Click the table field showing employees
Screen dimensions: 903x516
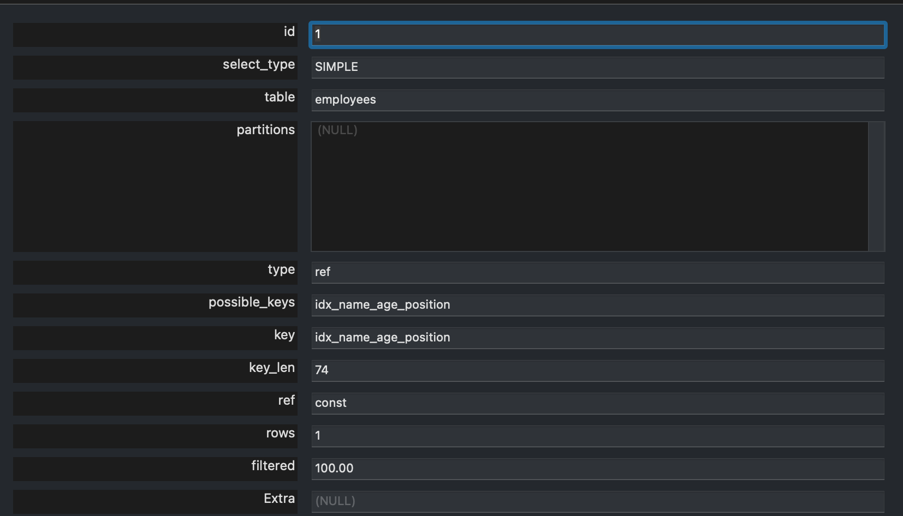pyautogui.click(x=597, y=100)
